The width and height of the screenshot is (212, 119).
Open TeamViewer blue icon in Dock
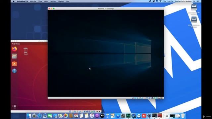(x=139, y=116)
